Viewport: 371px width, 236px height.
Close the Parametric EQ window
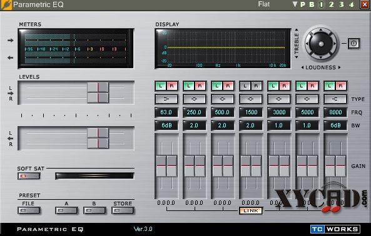365,4
